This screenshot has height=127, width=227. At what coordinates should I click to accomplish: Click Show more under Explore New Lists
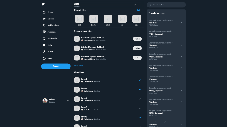point(78,66)
